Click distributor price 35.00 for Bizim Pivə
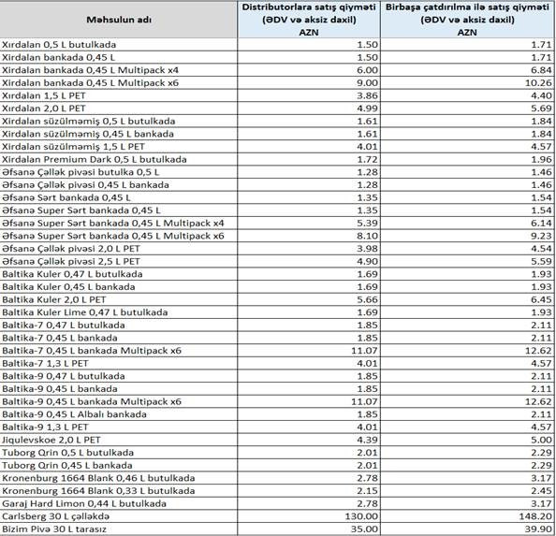The image size is (556, 536). [309, 529]
